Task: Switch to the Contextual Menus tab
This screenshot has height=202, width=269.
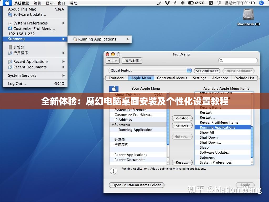Action: pos(172,78)
